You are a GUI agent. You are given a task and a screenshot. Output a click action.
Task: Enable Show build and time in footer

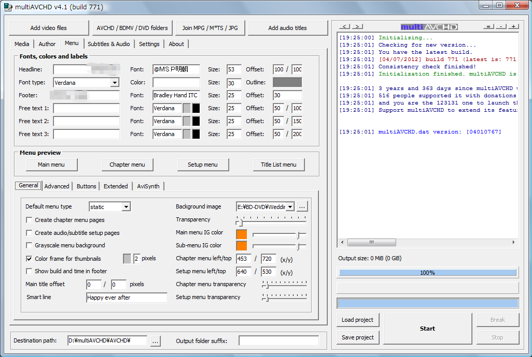(29, 271)
